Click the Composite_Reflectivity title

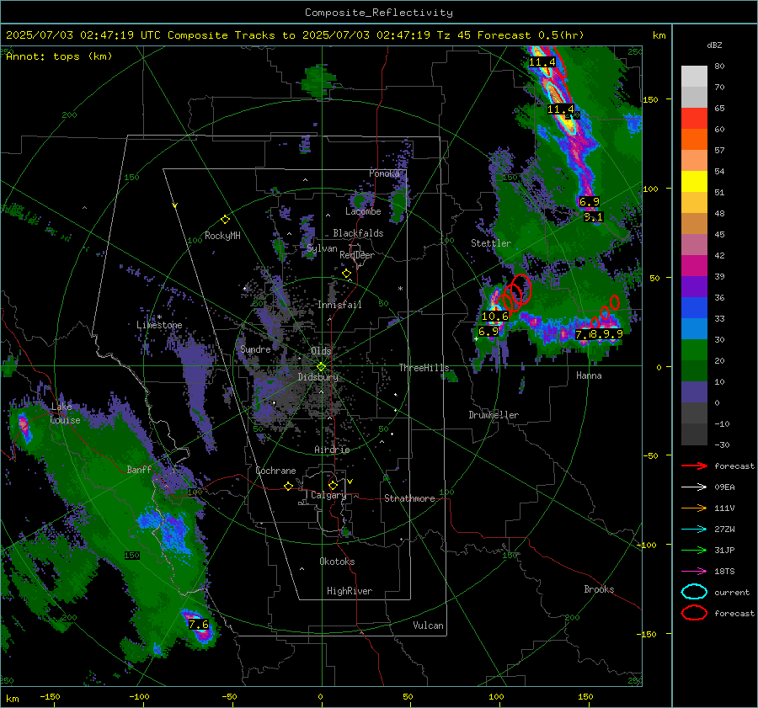[379, 13]
